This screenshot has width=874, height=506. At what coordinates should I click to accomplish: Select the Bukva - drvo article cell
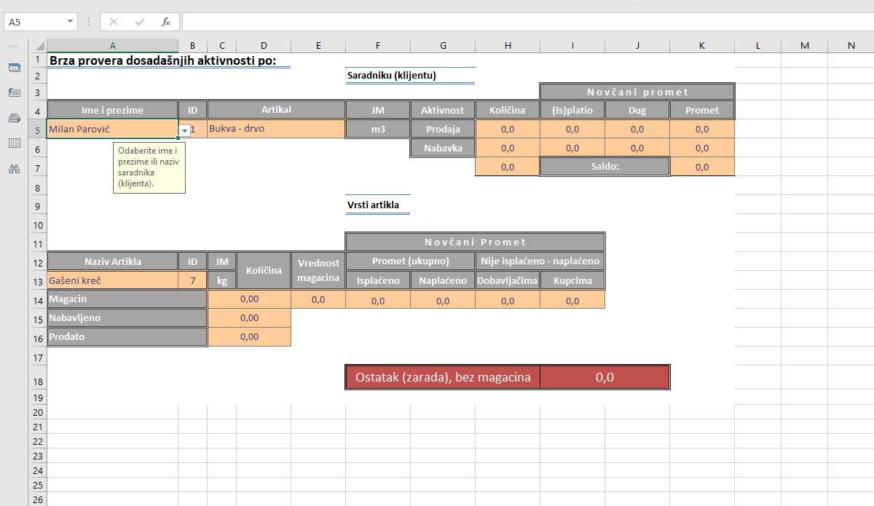[x=275, y=129]
